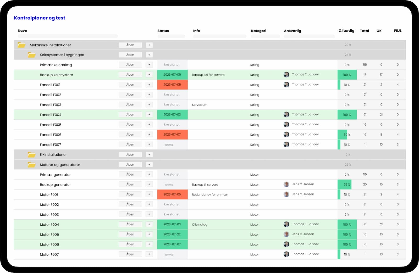The image size is (419, 273).
Task: Open the Fancoil F002 control plan
Action: click(x=130, y=94)
